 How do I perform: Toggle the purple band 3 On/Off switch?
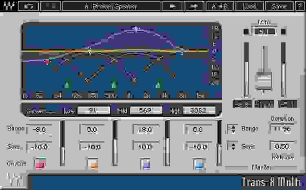(146, 163)
